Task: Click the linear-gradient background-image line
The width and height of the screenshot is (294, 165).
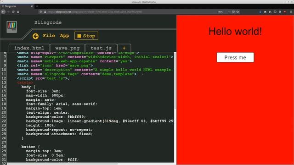Action: 100,121
